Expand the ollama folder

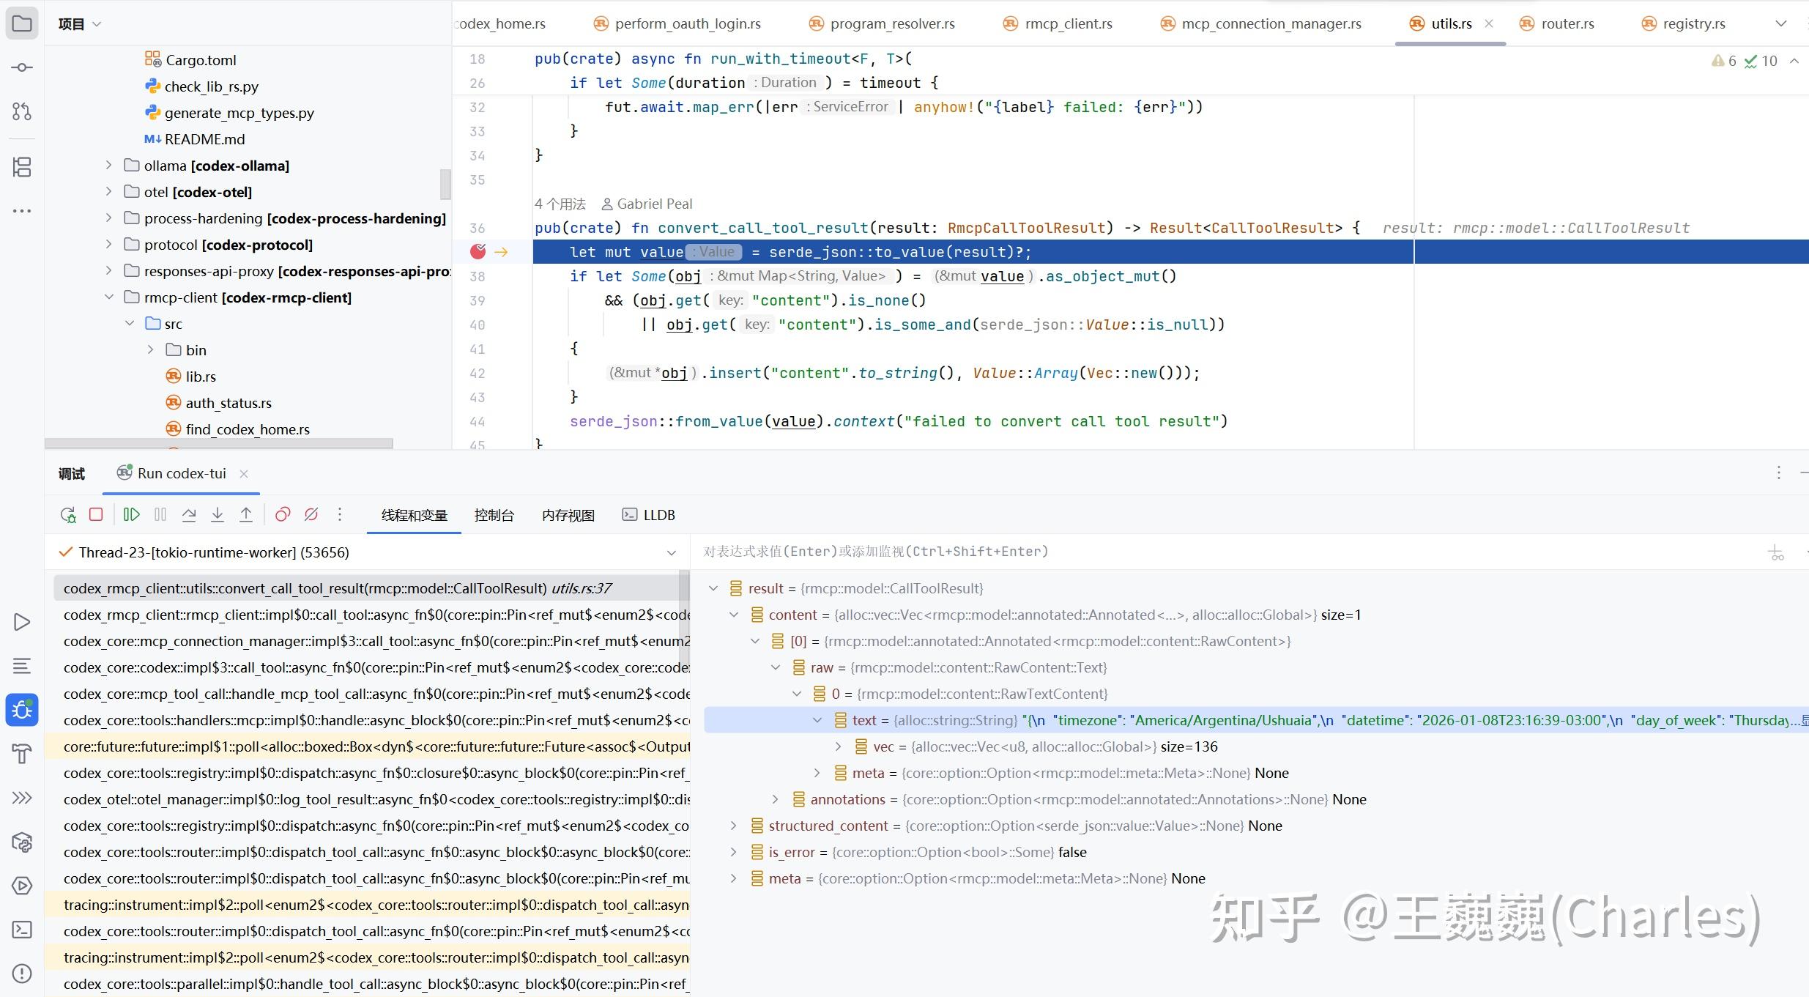(x=108, y=166)
